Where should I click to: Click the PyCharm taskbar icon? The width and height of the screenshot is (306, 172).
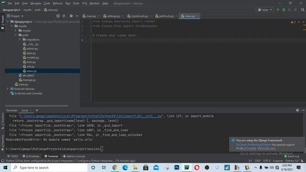point(187,168)
